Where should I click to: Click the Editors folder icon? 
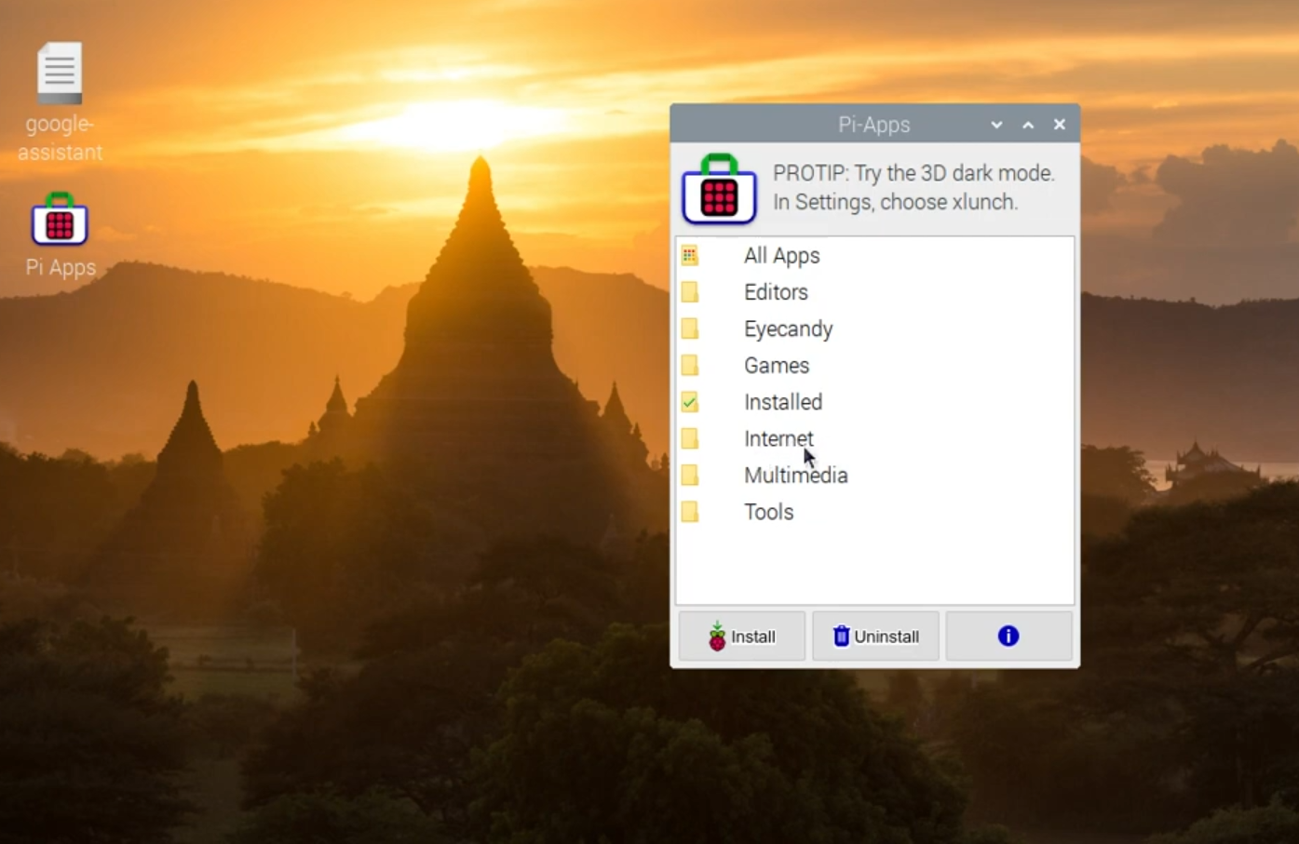(x=690, y=292)
